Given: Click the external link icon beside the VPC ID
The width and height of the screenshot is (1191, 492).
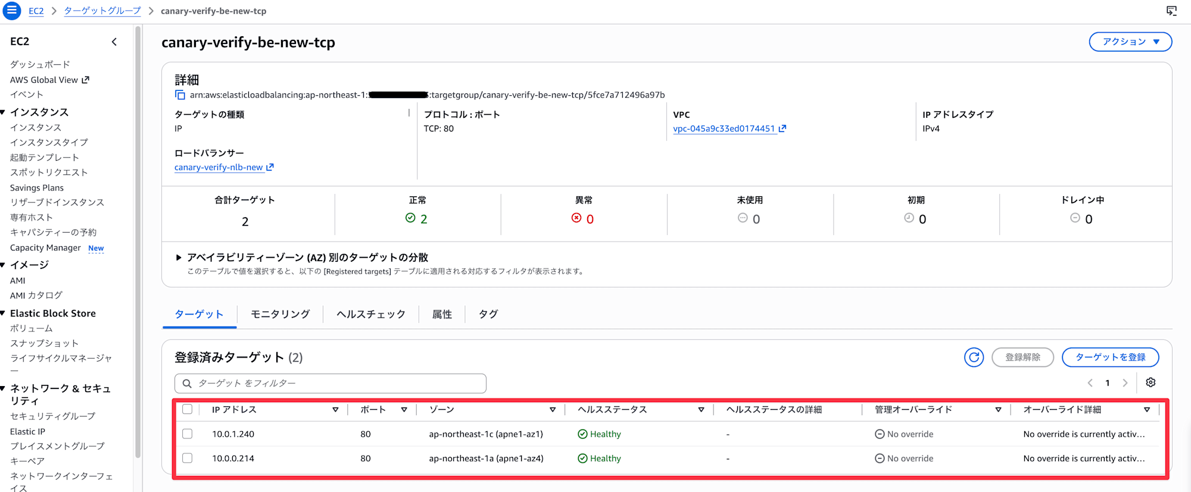Looking at the screenshot, I should pyautogui.click(x=782, y=129).
